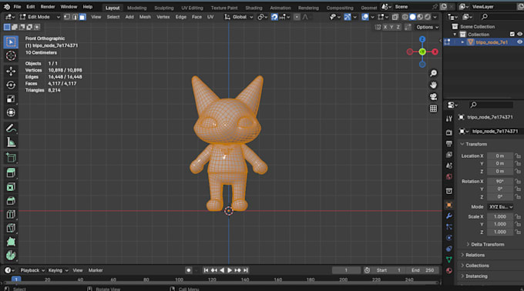The image size is (524, 291).
Task: Enable vertex select mode
Action: [67, 17]
